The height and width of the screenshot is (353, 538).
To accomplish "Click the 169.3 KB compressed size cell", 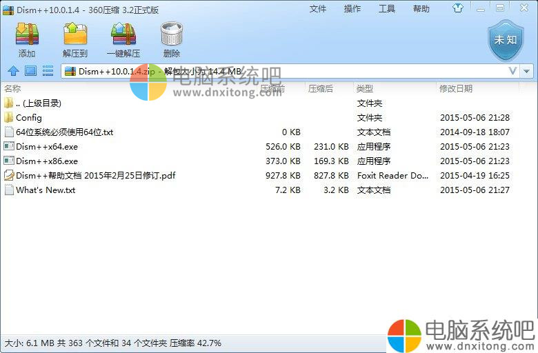I will click(331, 161).
